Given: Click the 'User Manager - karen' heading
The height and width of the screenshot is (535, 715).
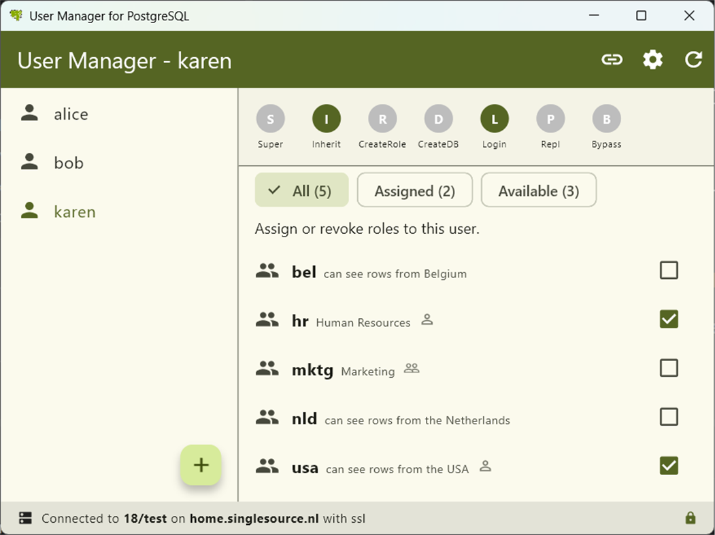Looking at the screenshot, I should (124, 61).
